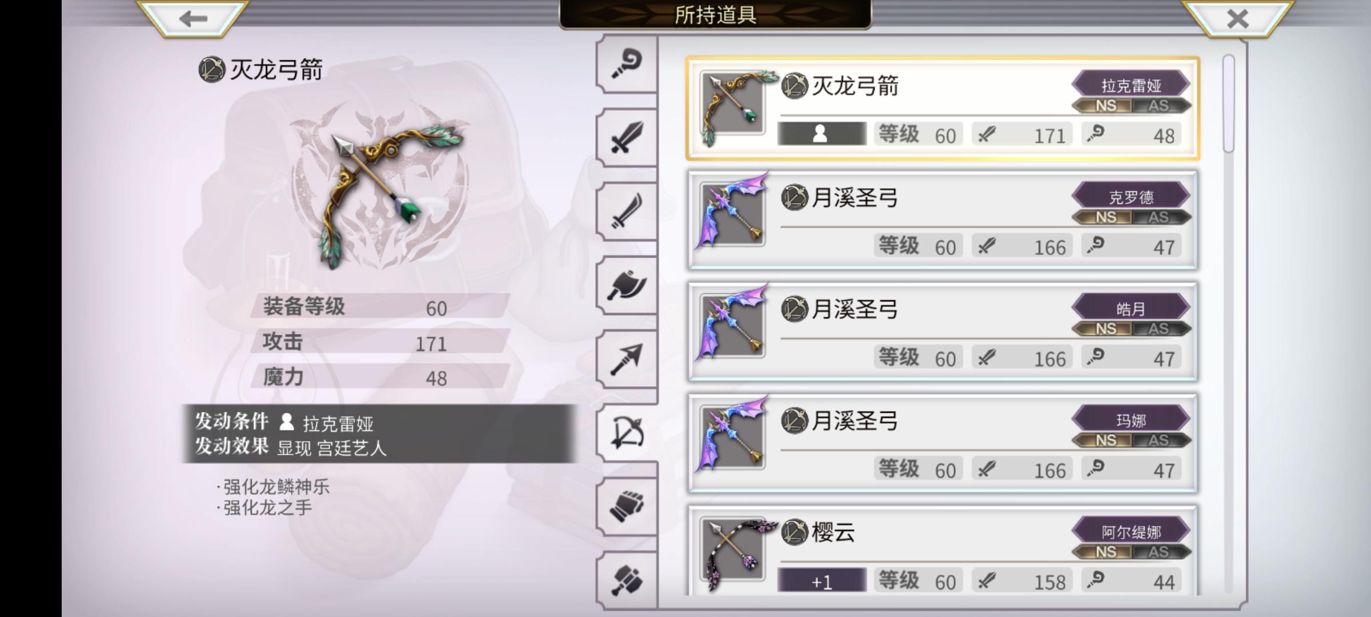Switch to the fist weapon category

click(627, 506)
